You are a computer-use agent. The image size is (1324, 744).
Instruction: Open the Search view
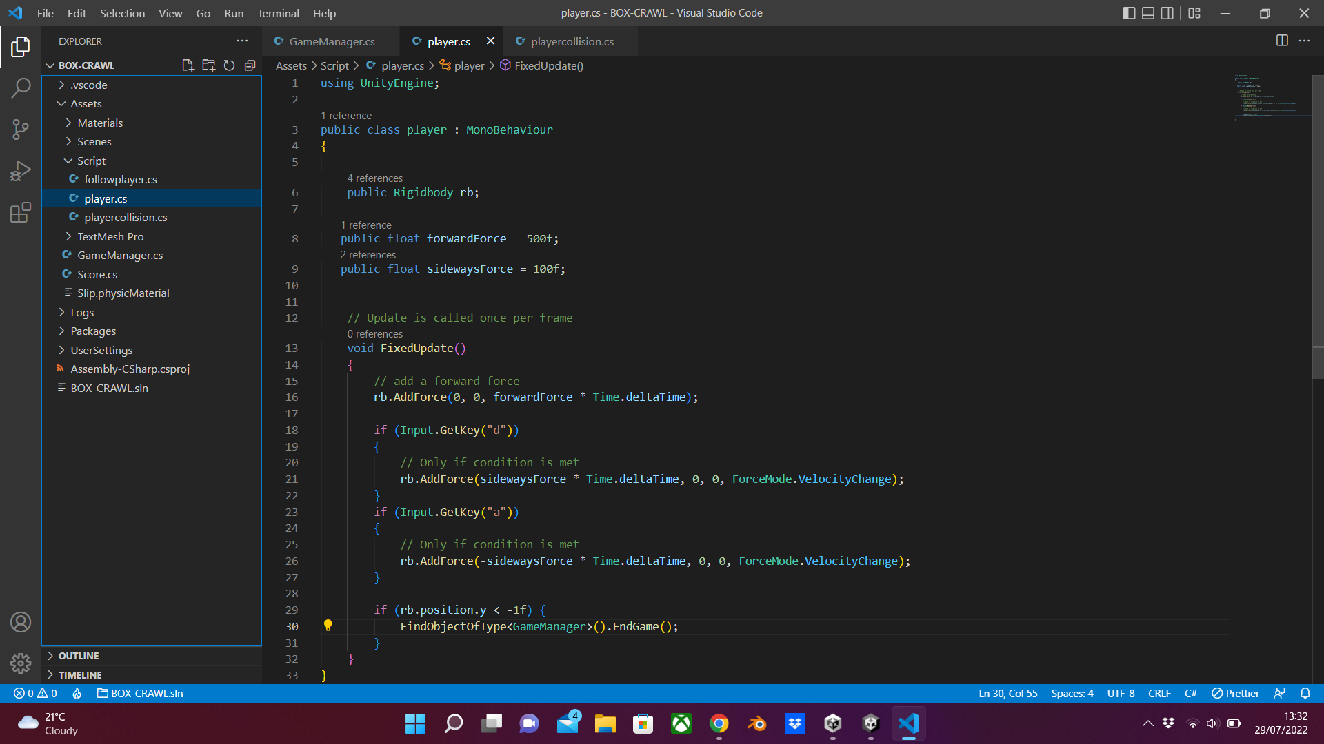20,88
